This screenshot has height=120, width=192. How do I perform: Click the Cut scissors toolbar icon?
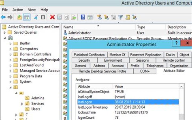coord(36,17)
